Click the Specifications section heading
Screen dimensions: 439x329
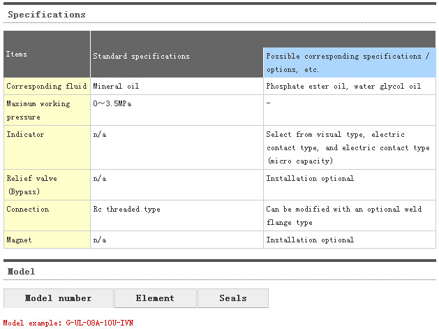tap(47, 15)
